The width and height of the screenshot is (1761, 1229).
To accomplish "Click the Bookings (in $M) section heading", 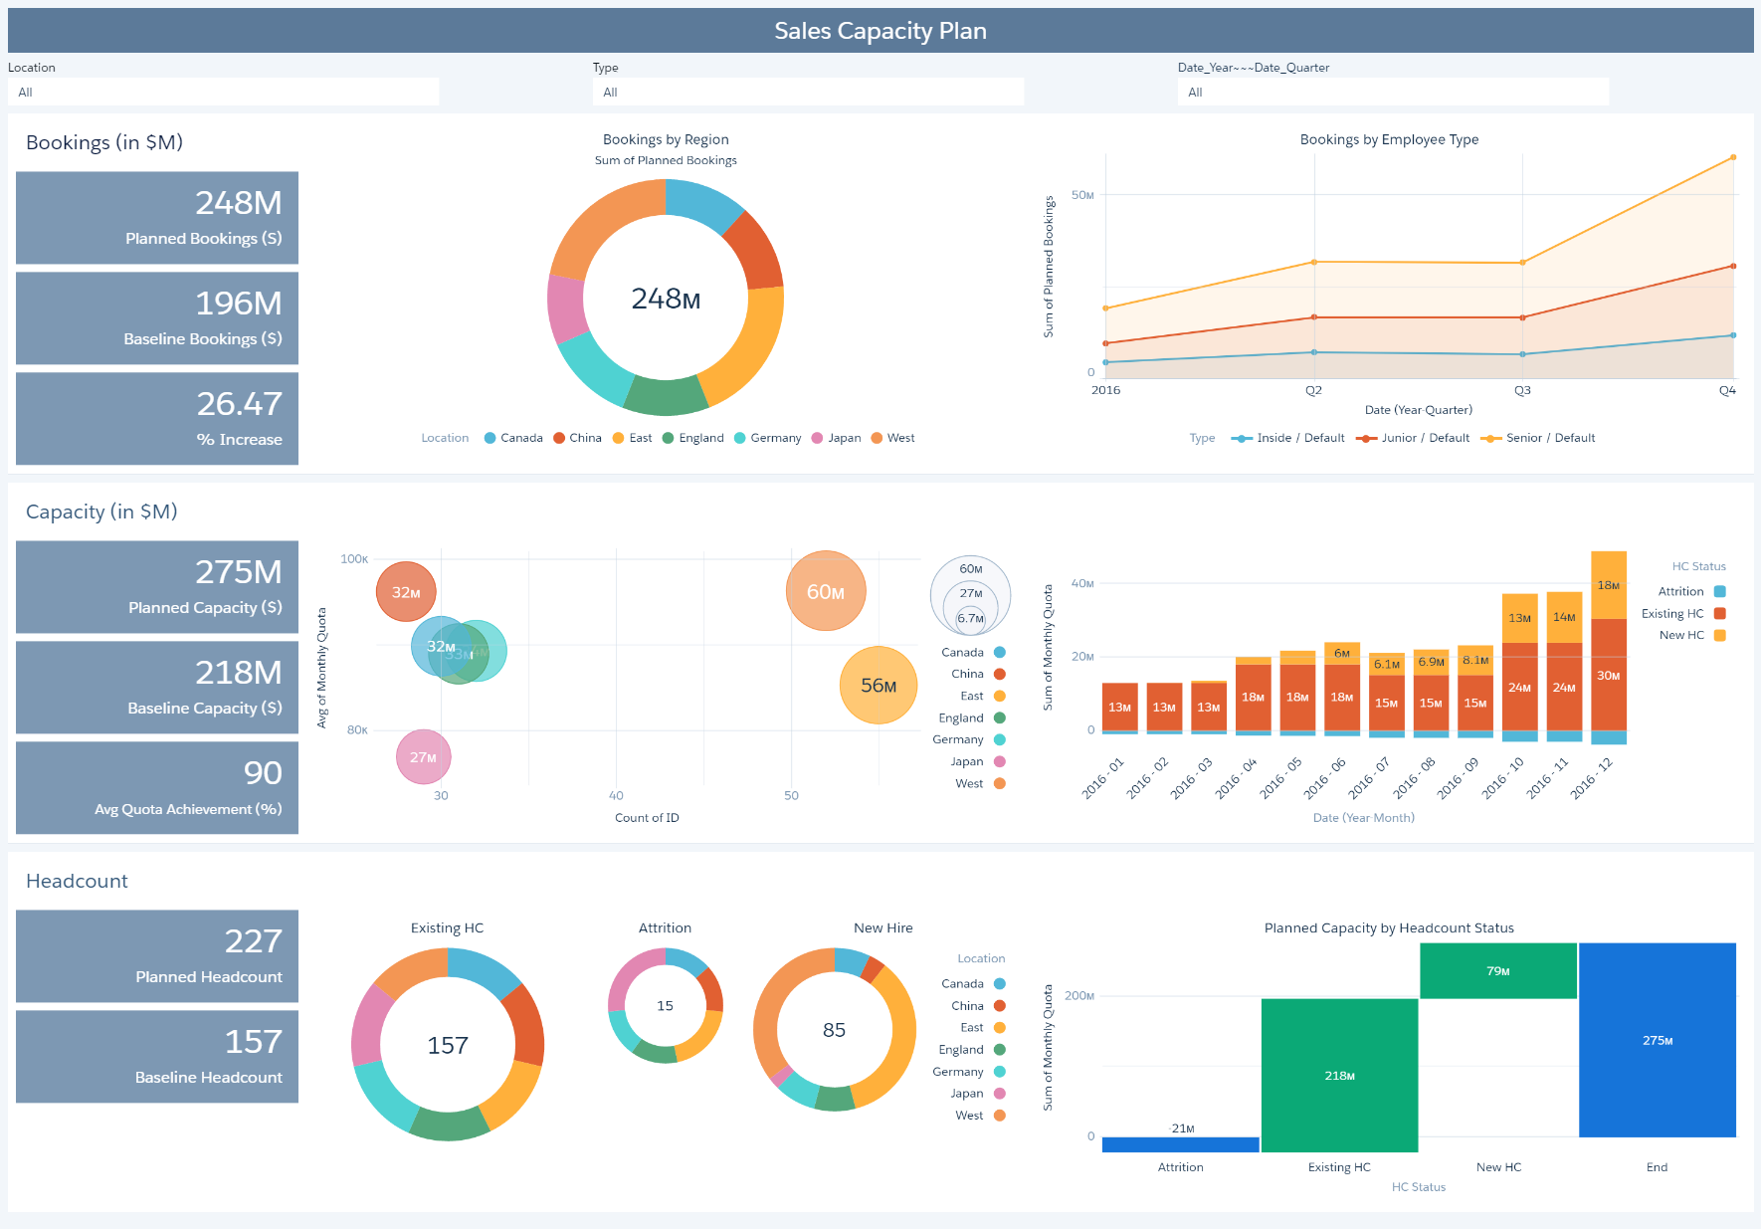I will click(105, 142).
